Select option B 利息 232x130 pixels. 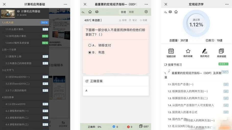point(96,52)
